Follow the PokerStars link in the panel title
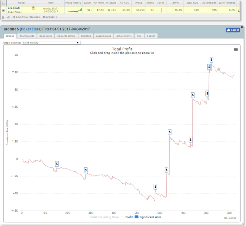This screenshot has height=226, width=246. (31, 29)
